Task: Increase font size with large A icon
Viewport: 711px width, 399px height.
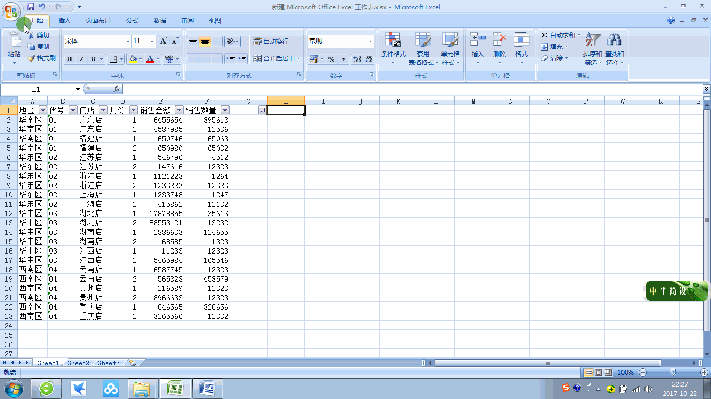Action: (163, 41)
